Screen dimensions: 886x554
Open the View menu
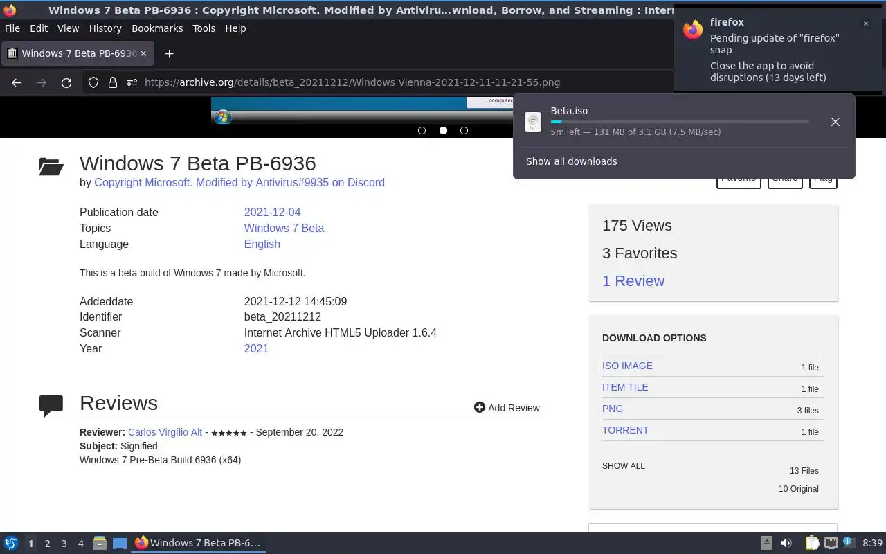pyautogui.click(x=68, y=28)
